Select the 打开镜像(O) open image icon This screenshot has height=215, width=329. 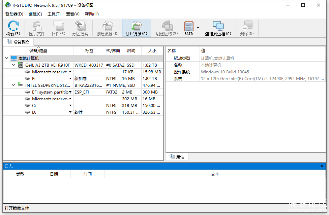click(x=136, y=28)
